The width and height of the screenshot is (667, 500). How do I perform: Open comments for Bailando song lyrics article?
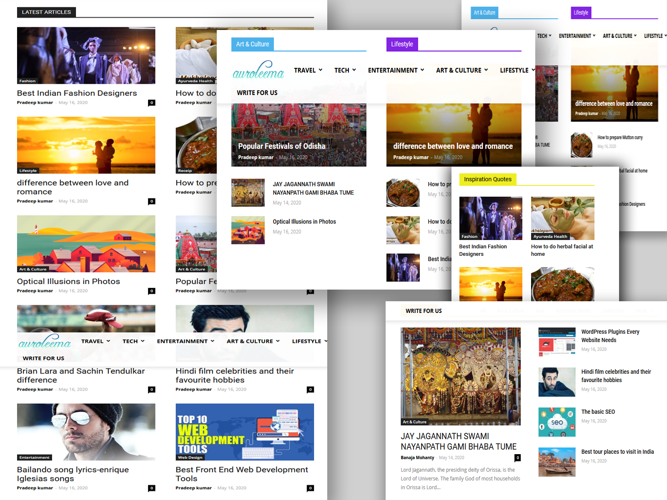tap(152, 488)
